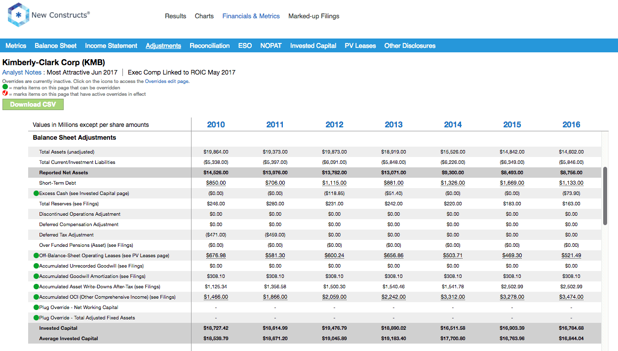Select Operating Leases value $521.49

point(571,256)
